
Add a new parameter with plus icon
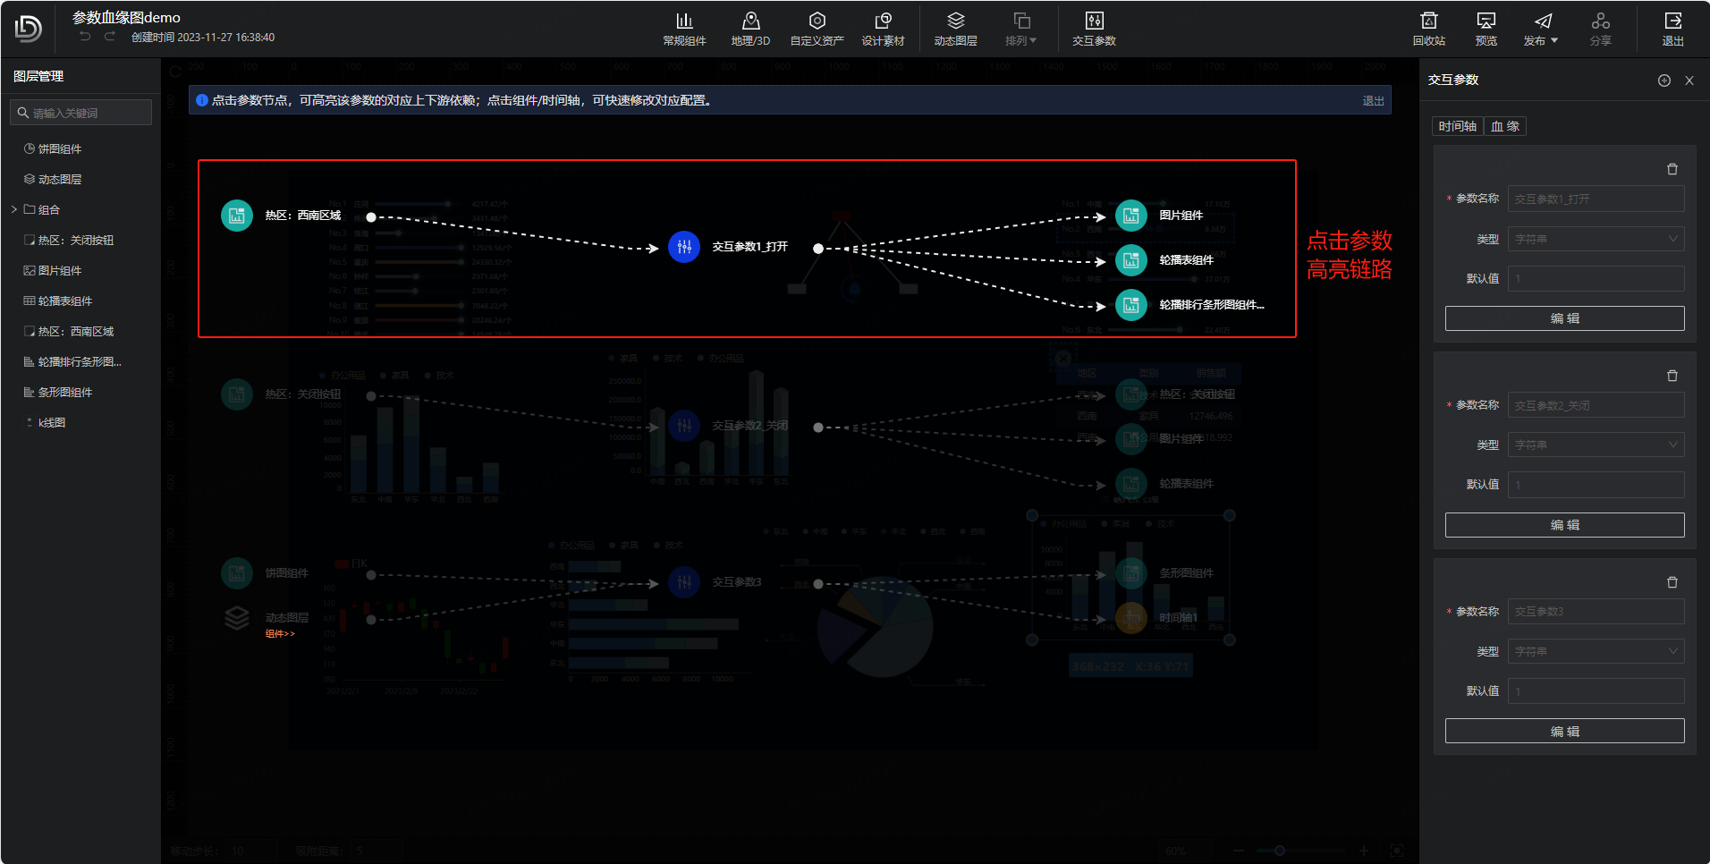(x=1663, y=80)
